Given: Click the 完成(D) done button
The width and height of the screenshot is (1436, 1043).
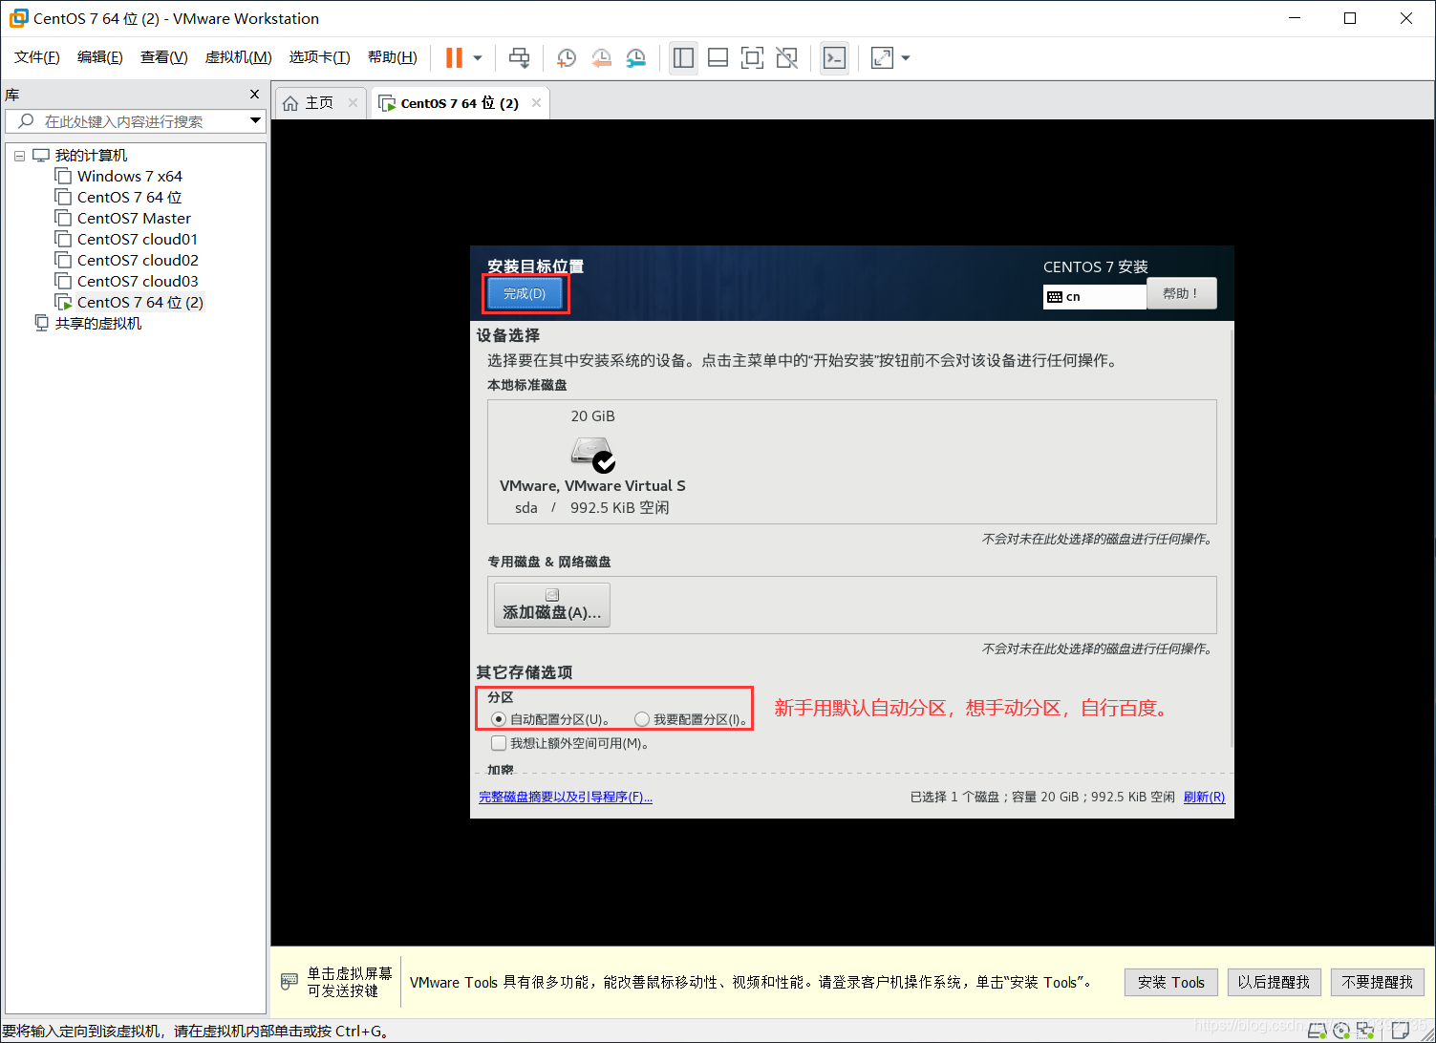Looking at the screenshot, I should (x=525, y=293).
